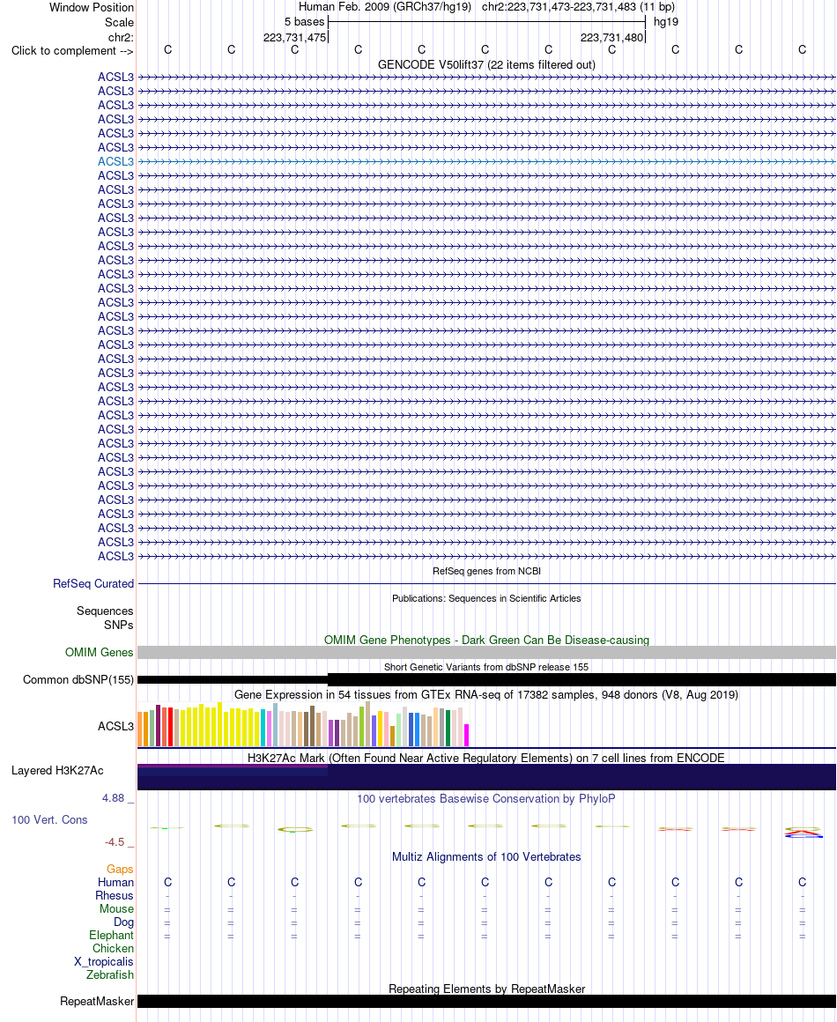Click the Mouse alignment row label

(116, 908)
